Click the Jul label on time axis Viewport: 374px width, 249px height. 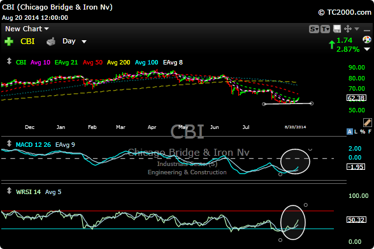pyautogui.click(x=246, y=127)
